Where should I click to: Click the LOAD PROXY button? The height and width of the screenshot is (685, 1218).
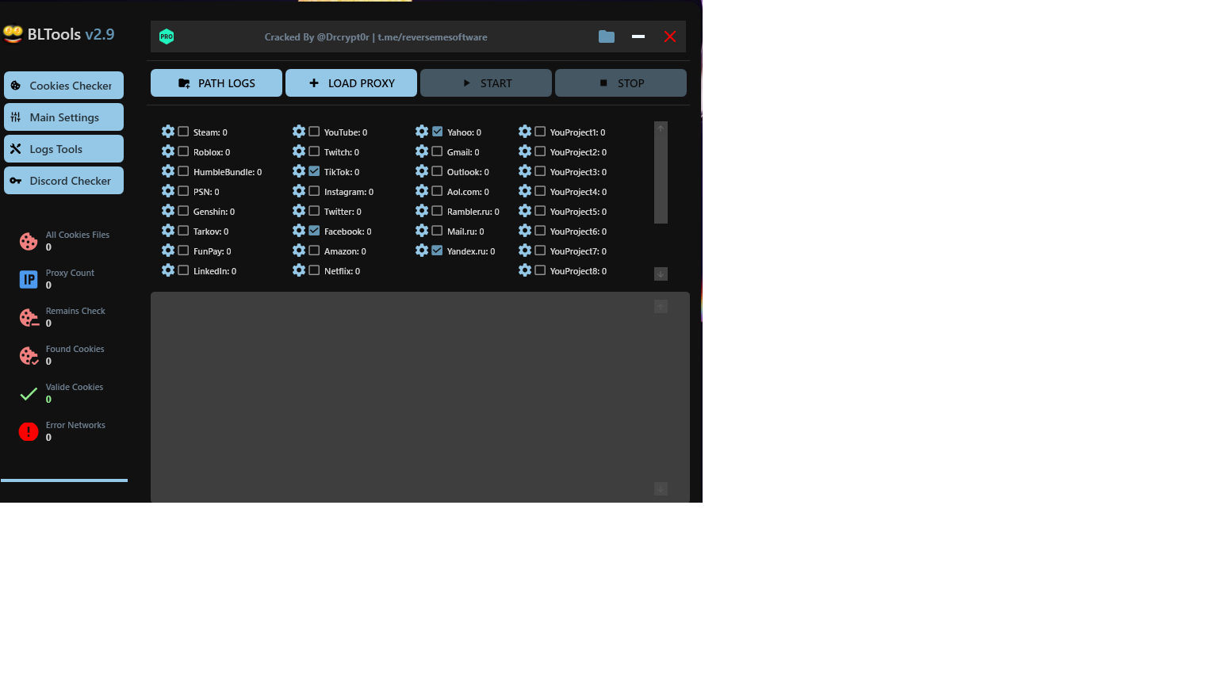[351, 83]
